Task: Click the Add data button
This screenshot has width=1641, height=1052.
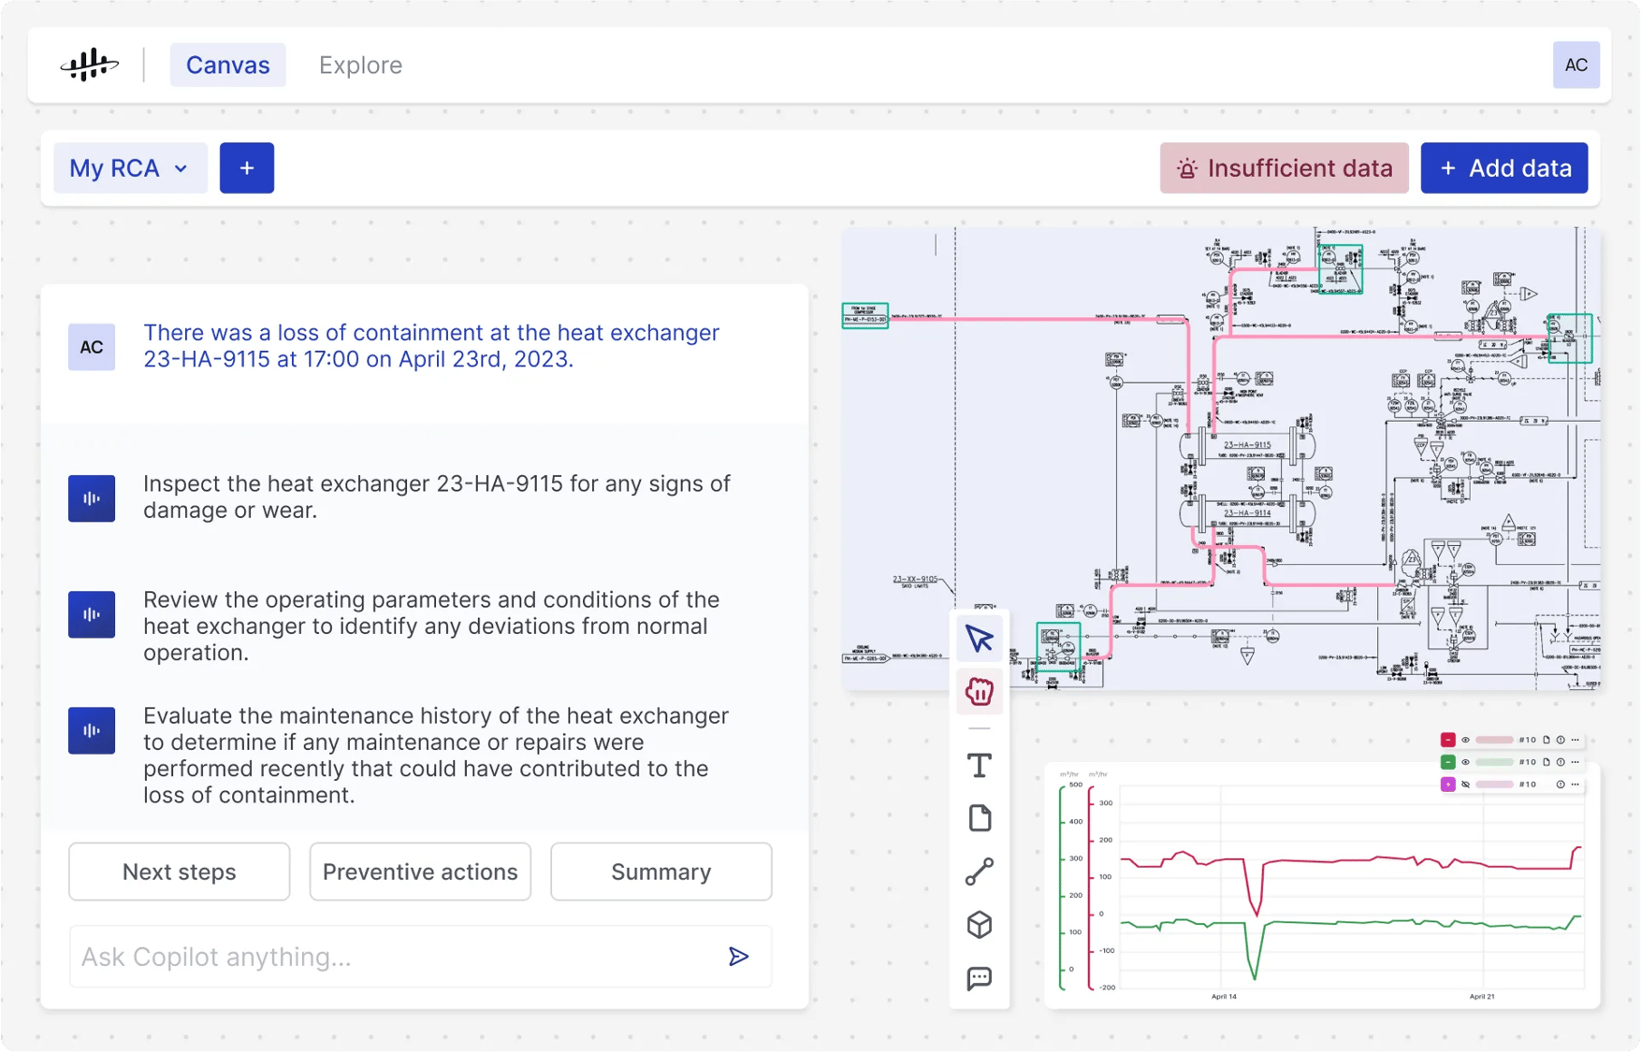Action: tap(1503, 168)
